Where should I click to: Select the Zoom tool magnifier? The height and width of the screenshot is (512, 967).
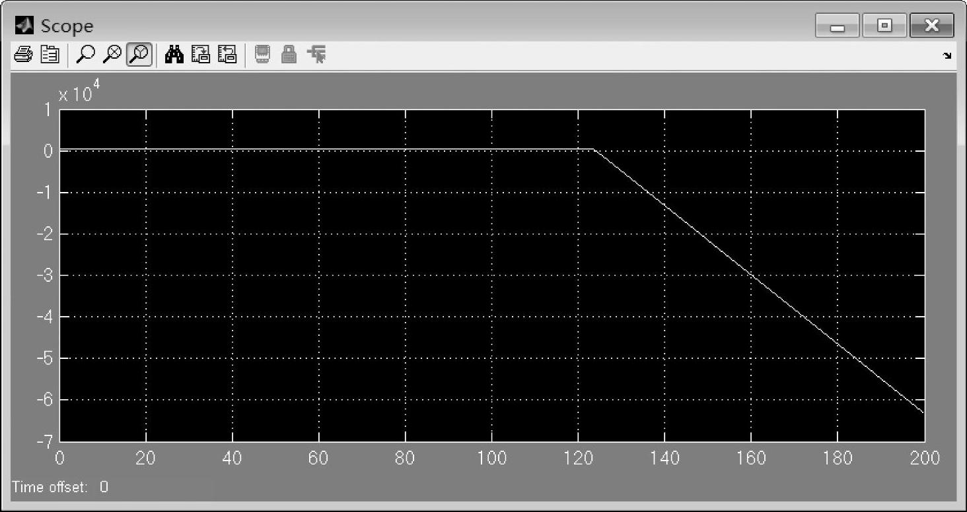coord(85,55)
